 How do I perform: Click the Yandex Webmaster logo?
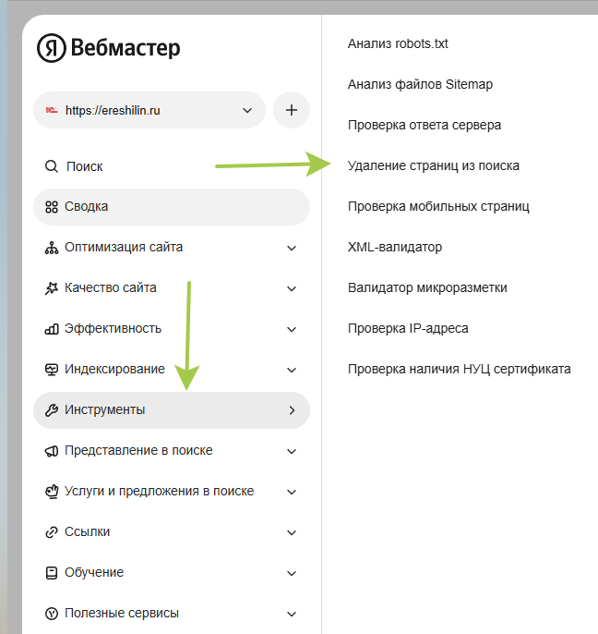tap(109, 48)
